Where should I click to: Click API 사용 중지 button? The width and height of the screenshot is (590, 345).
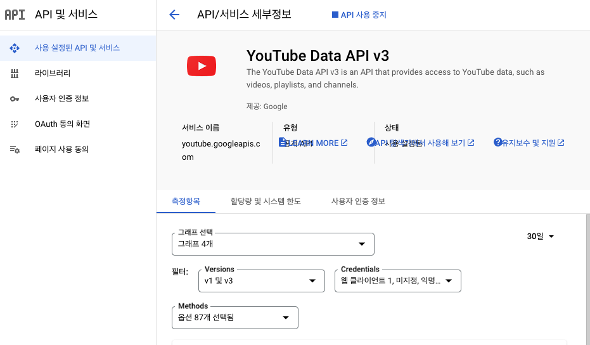[x=359, y=15]
